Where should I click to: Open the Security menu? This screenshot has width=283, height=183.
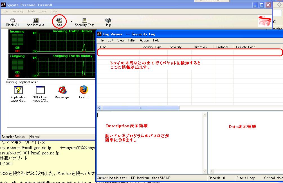point(17,11)
